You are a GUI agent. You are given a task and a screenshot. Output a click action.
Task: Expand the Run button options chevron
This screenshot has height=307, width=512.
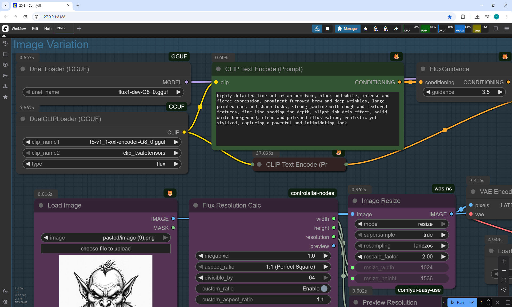pyautogui.click(x=472, y=302)
